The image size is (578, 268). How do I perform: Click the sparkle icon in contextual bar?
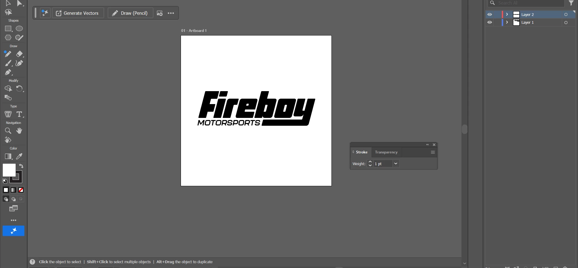[x=45, y=13]
